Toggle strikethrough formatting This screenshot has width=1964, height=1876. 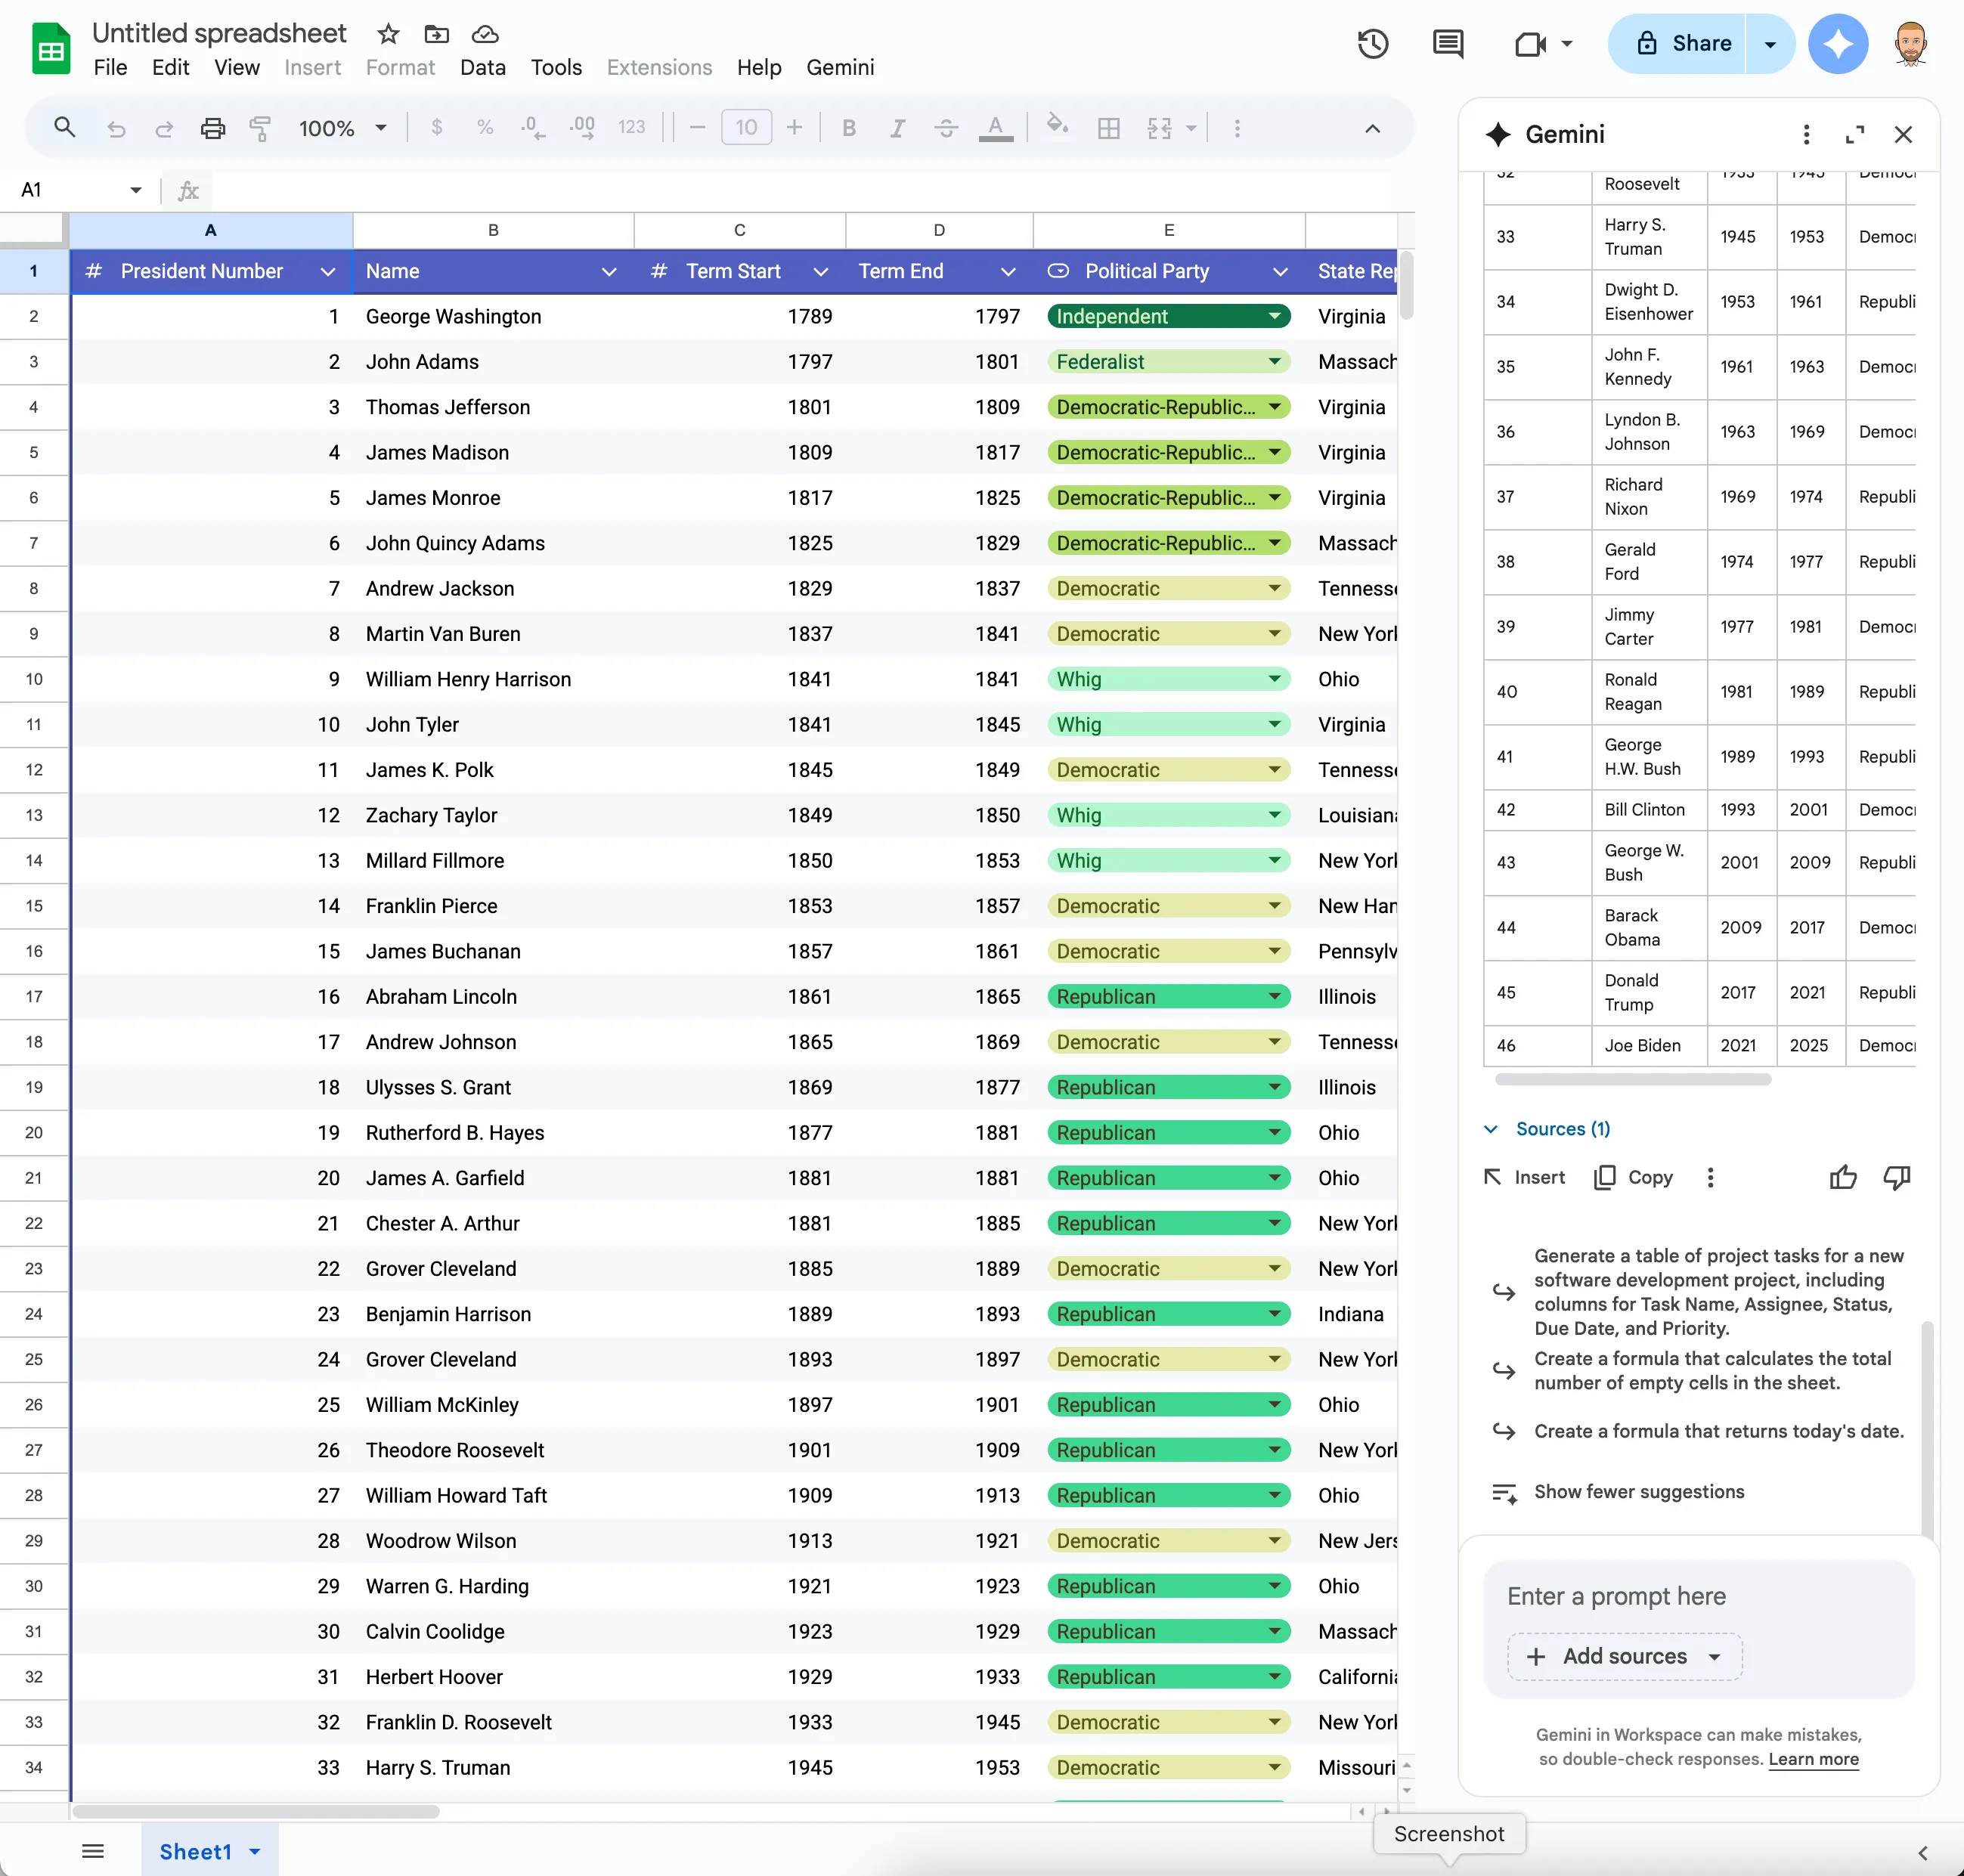945,128
